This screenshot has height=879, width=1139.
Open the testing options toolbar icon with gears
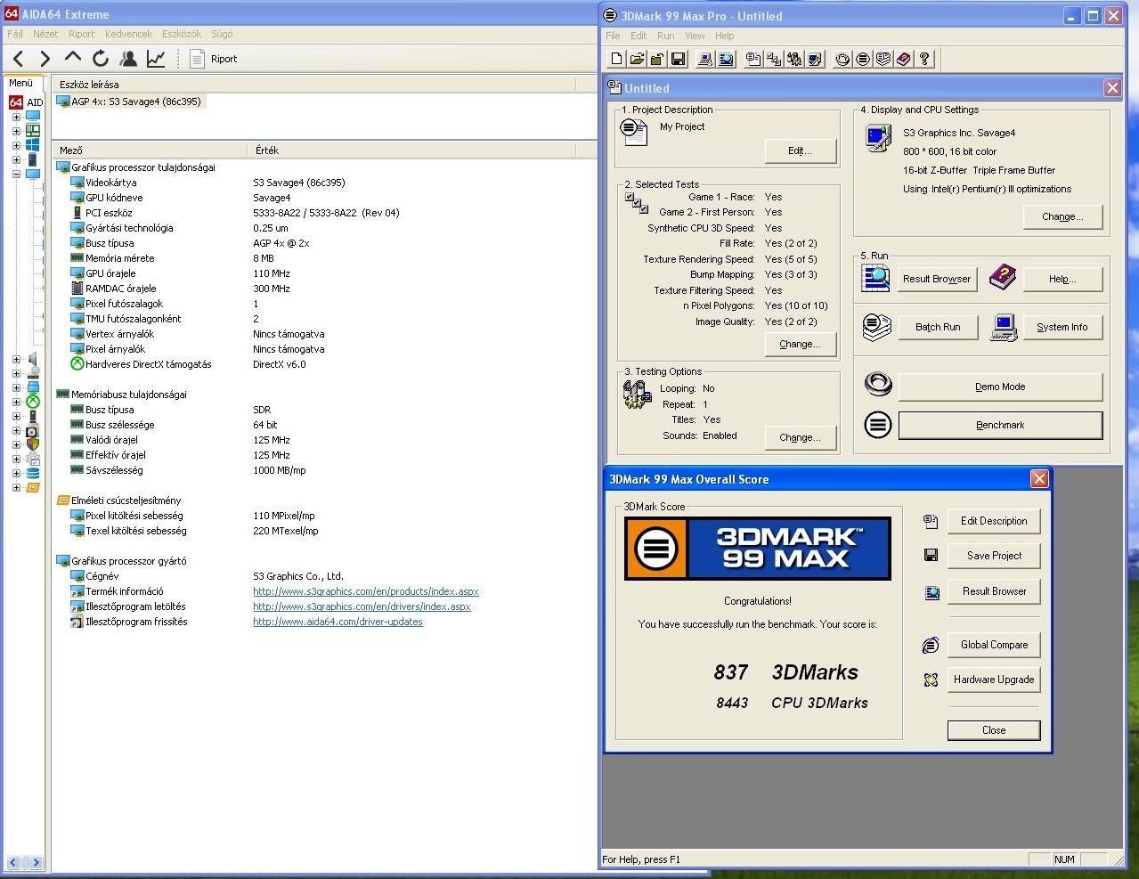(794, 60)
